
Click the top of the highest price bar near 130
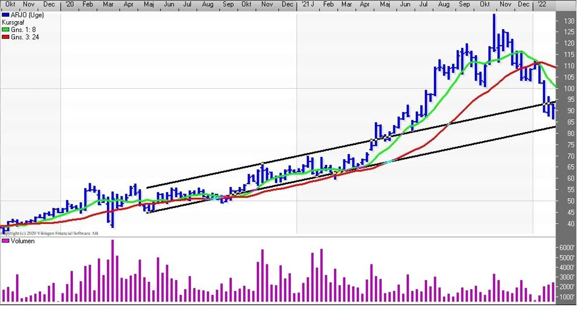[494, 15]
